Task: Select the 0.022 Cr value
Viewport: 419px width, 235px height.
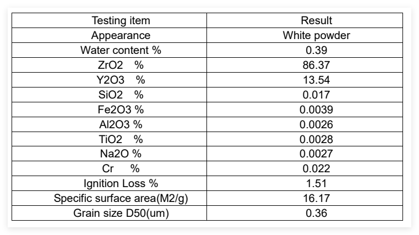Action: tap(316, 169)
